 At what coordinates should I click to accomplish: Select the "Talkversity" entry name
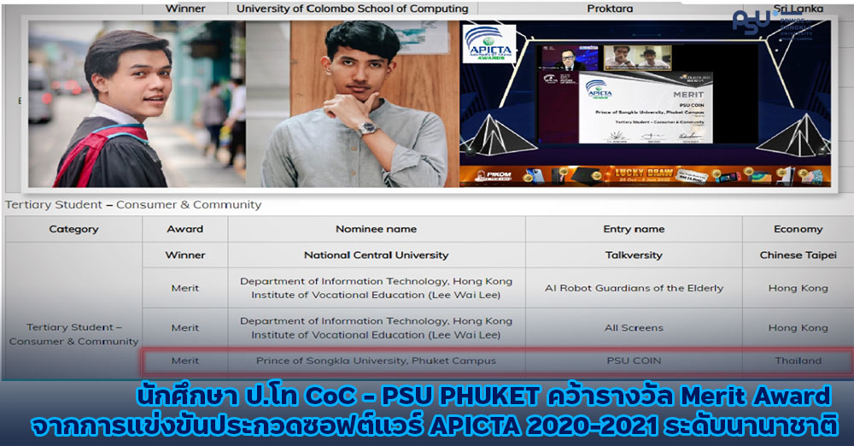click(634, 255)
